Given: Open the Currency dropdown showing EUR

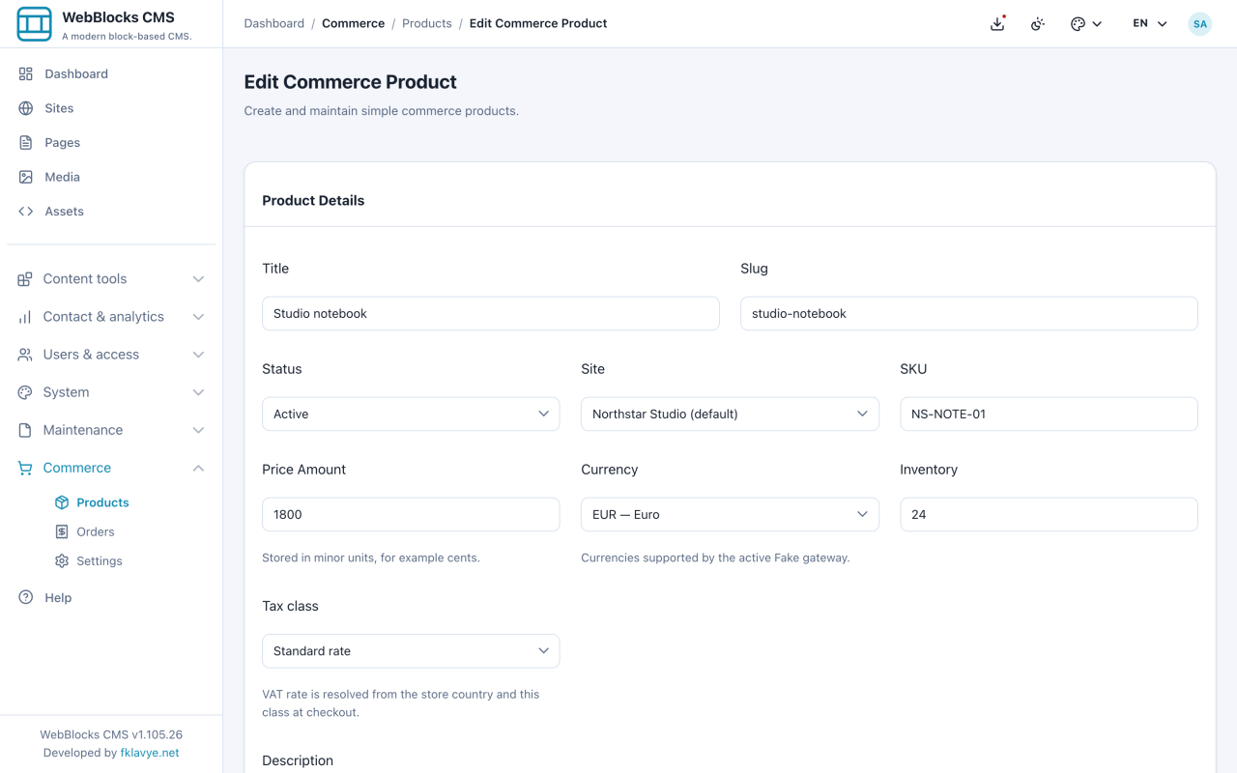Looking at the screenshot, I should (730, 514).
